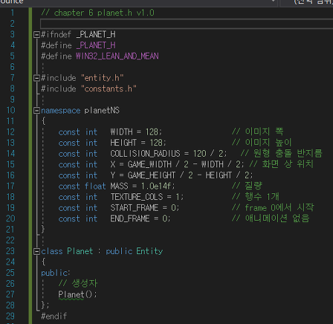Click the Entity base class name

(x=149, y=251)
